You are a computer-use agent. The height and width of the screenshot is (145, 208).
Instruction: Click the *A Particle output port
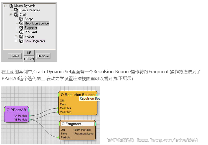pyautogui.click(x=30, y=116)
